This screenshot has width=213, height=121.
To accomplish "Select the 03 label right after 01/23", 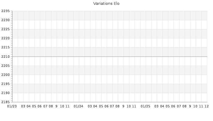I will (x=23, y=106).
